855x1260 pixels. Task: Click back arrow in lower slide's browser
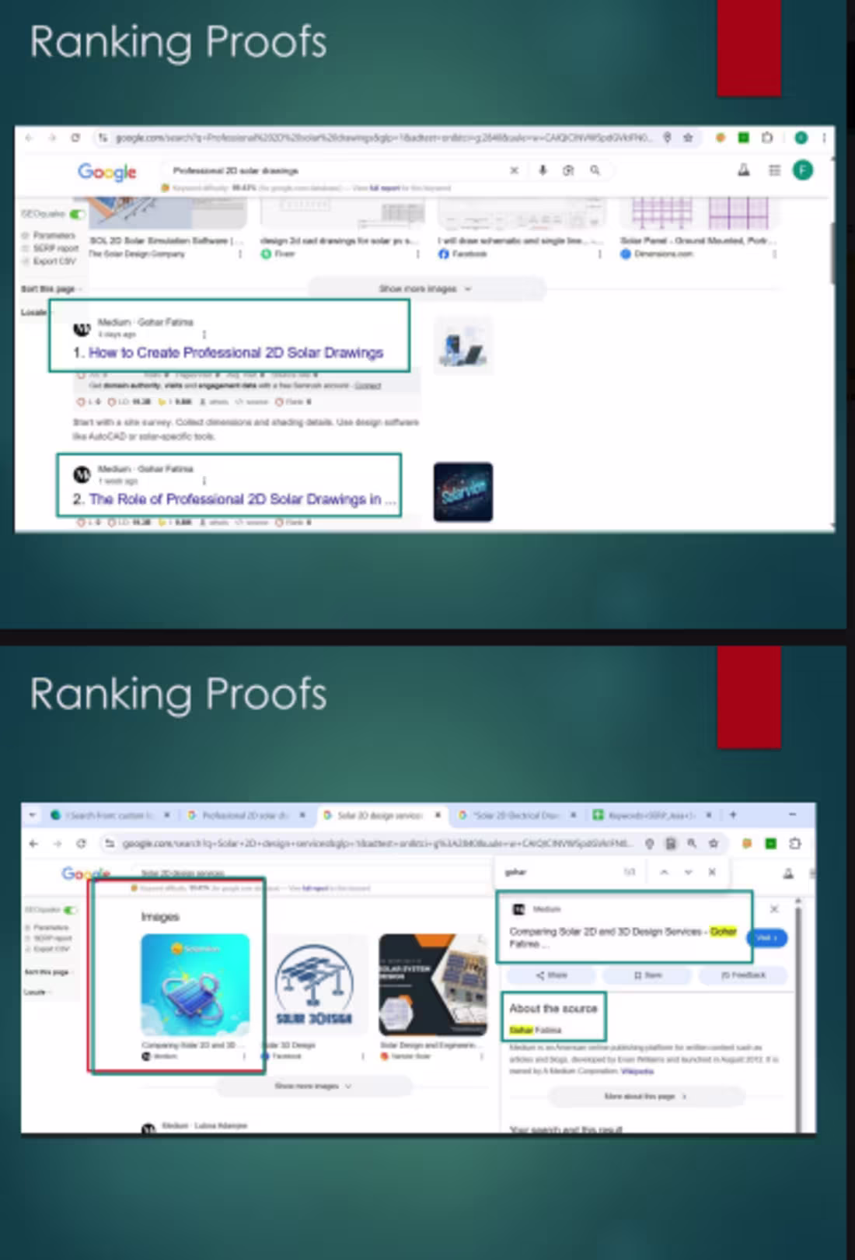[x=33, y=843]
